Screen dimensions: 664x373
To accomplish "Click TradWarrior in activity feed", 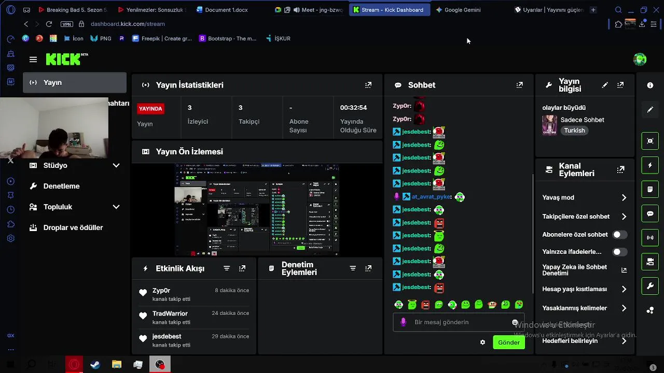I will [170, 313].
